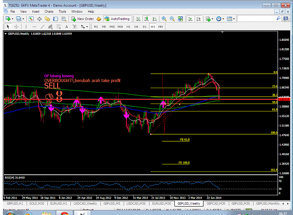Open the Insert menu
The width and height of the screenshot is (293, 215).
pyautogui.click(x=36, y=11)
